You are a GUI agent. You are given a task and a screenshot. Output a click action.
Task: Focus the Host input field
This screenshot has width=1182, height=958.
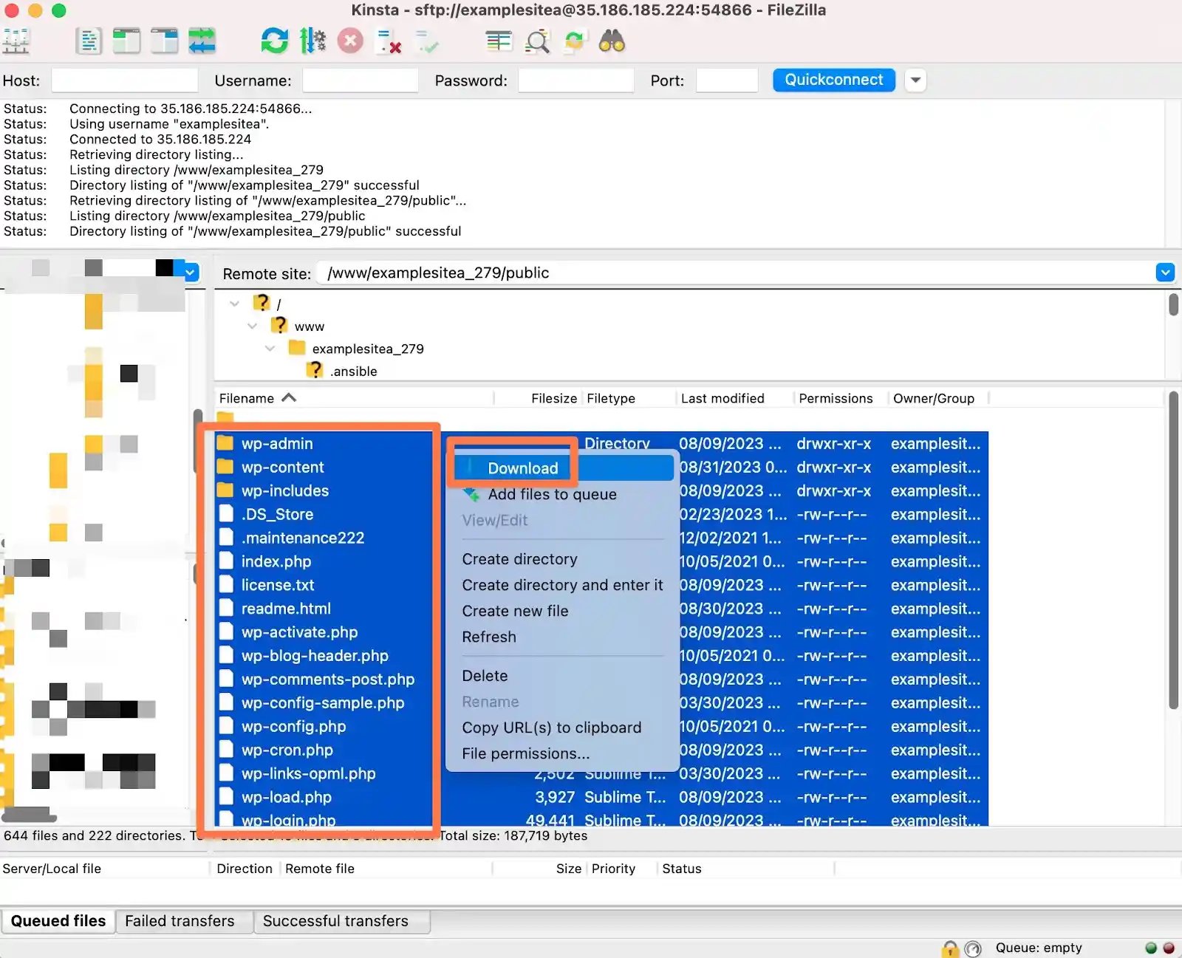pyautogui.click(x=125, y=81)
